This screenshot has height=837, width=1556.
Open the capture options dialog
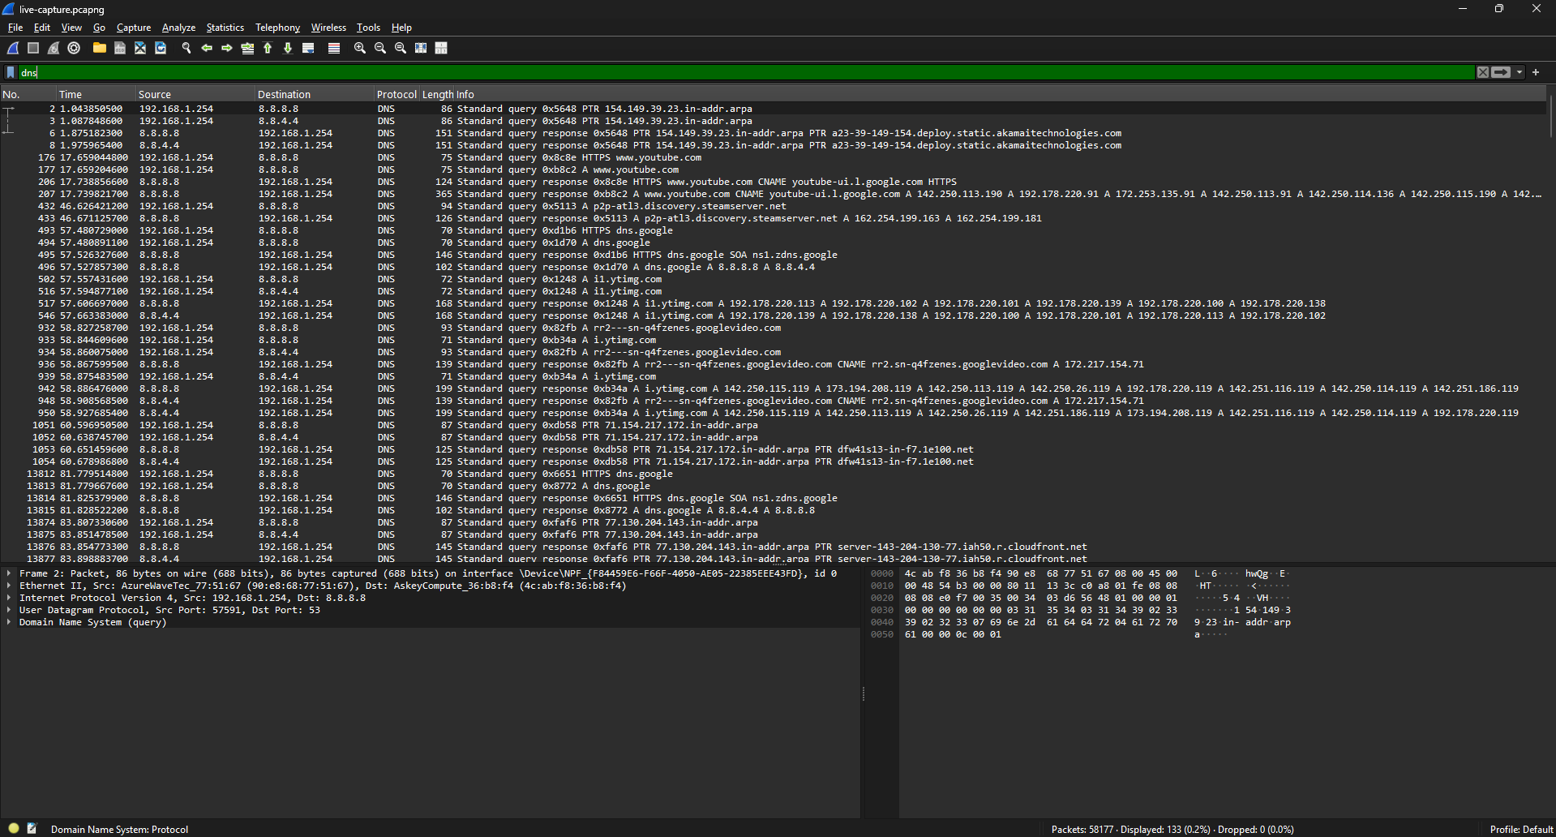(73, 48)
